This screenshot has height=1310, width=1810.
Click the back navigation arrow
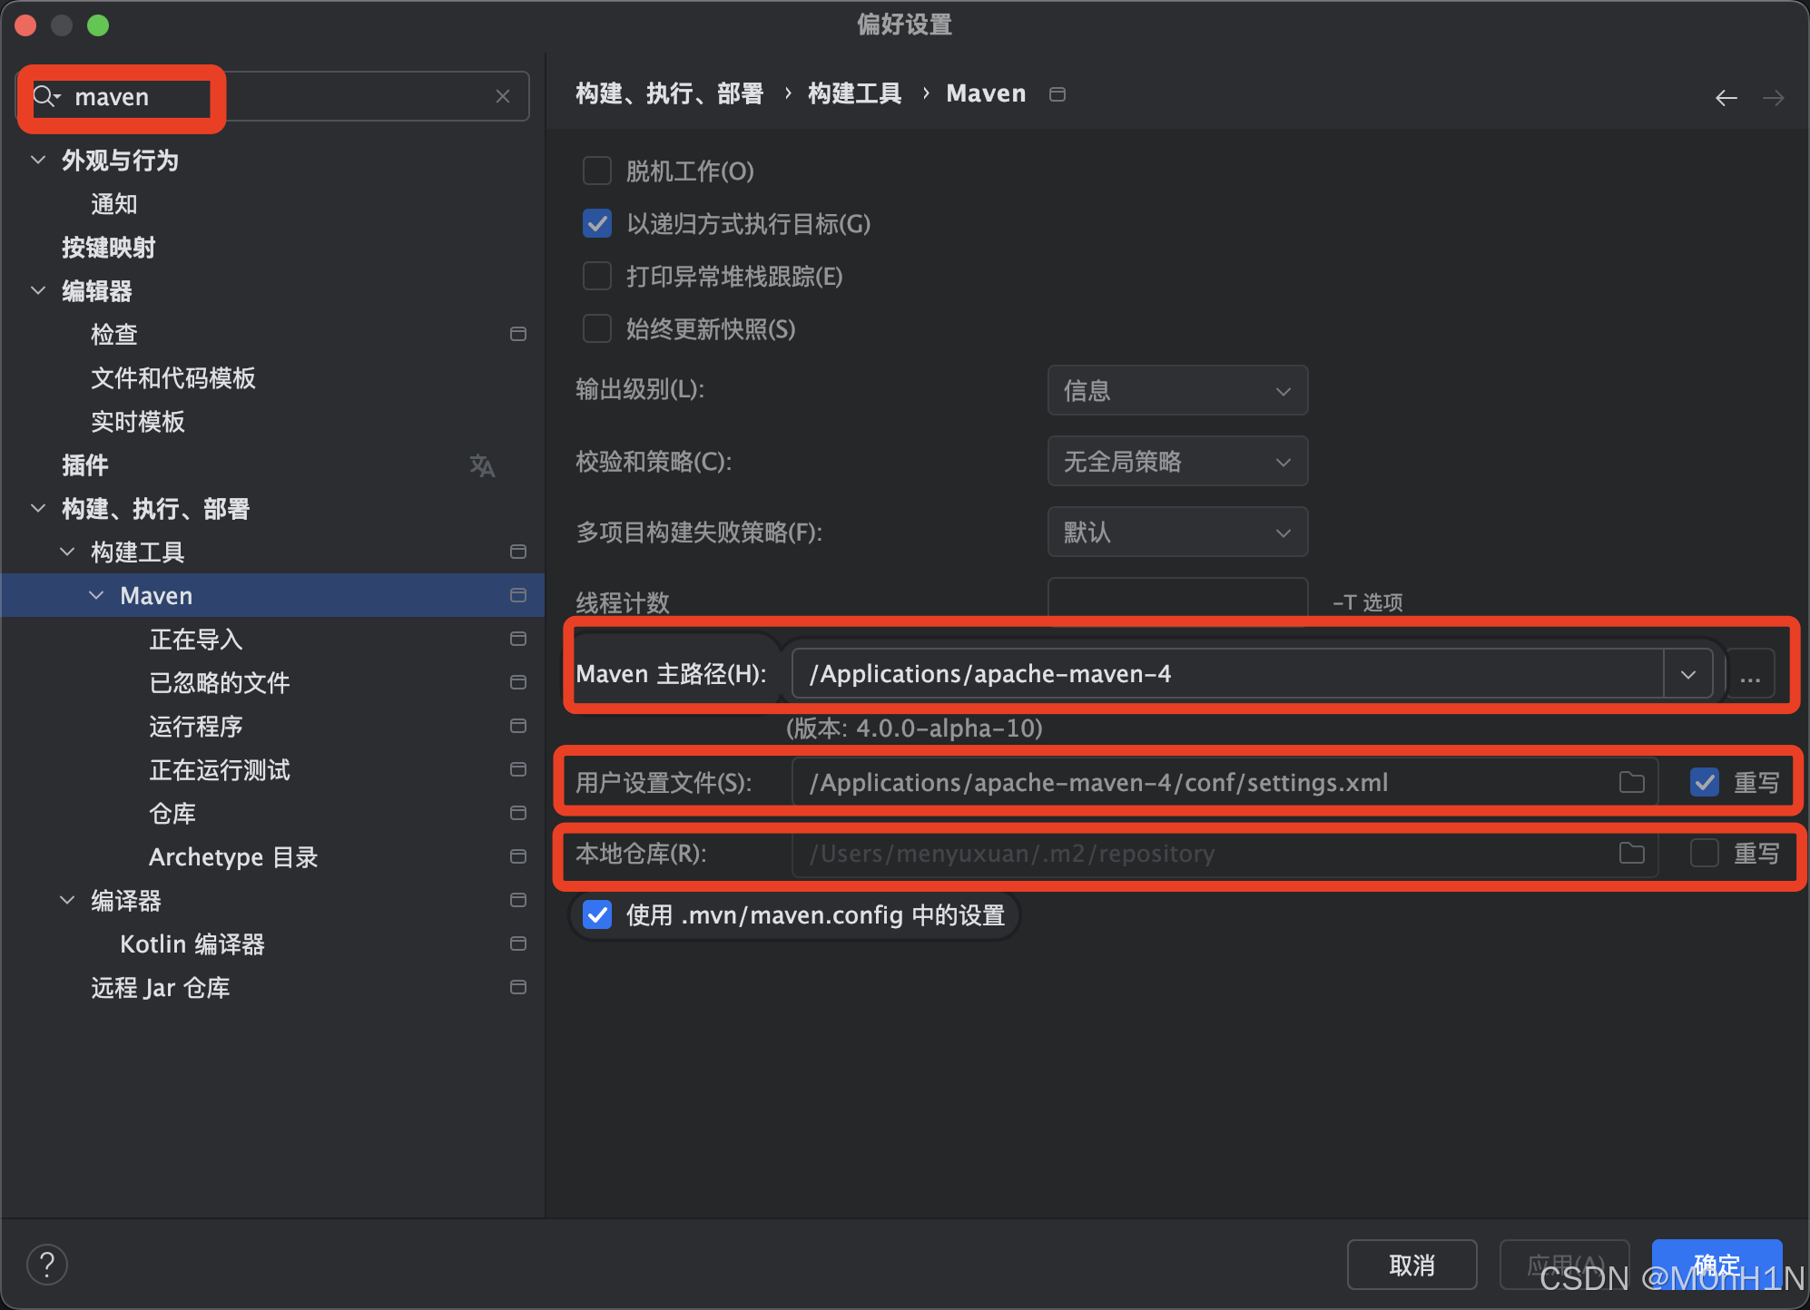(1726, 97)
